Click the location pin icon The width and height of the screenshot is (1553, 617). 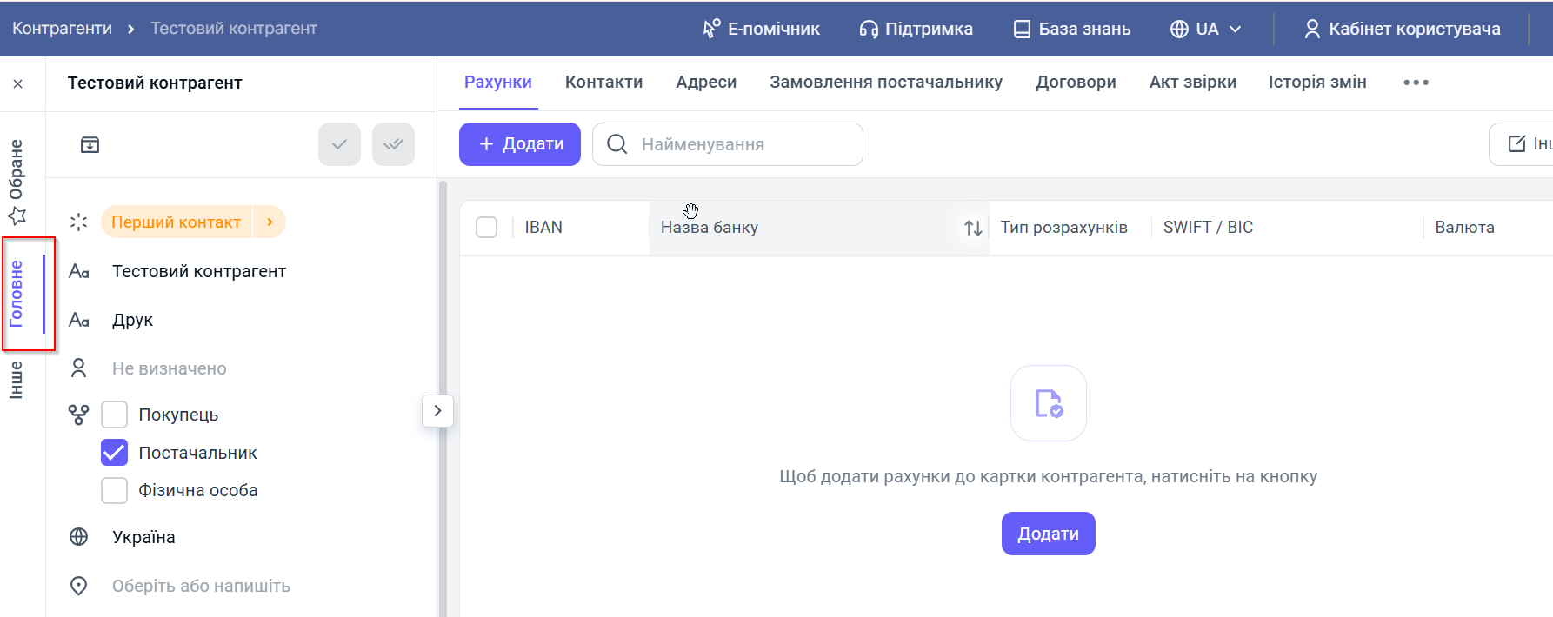(79, 586)
